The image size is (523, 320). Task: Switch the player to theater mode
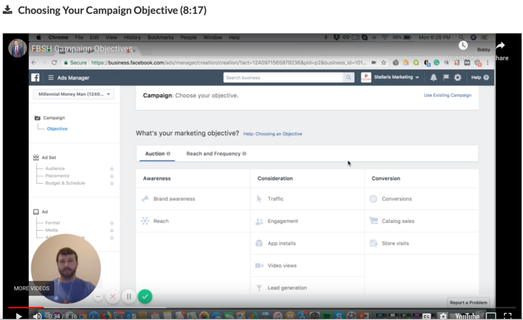tap(491, 316)
